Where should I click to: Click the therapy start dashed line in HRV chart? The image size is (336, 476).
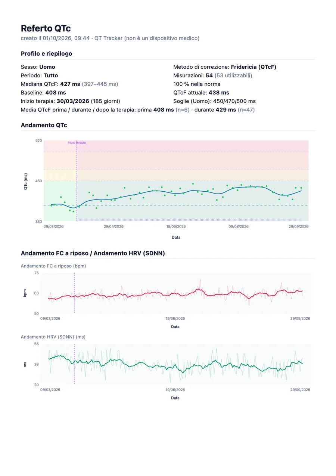(74, 364)
